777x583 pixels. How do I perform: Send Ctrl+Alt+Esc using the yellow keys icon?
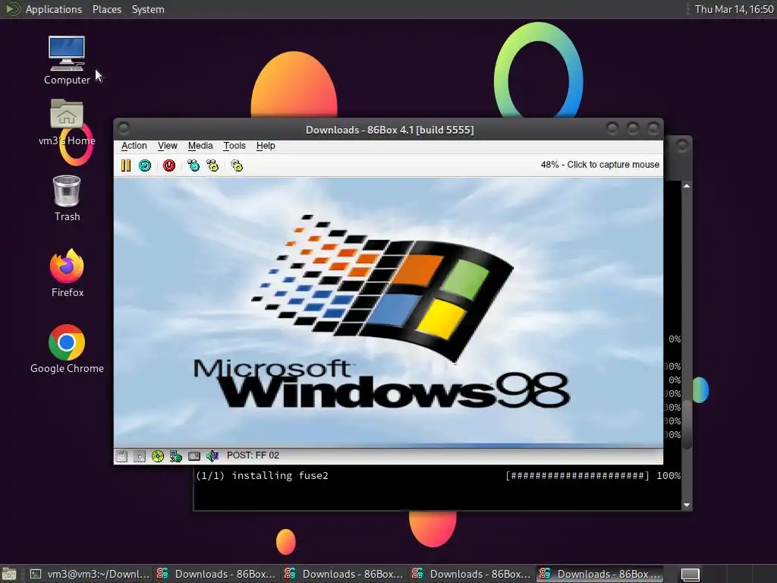point(212,165)
